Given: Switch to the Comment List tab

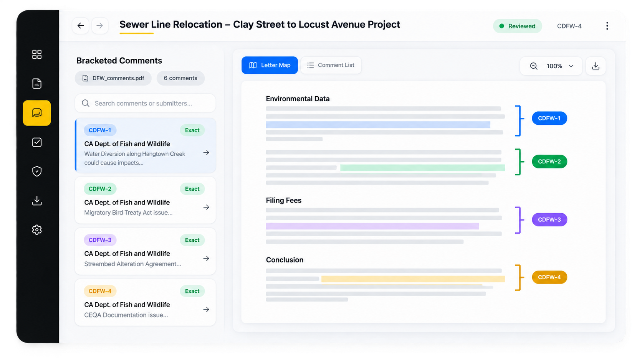Looking at the screenshot, I should (x=331, y=65).
